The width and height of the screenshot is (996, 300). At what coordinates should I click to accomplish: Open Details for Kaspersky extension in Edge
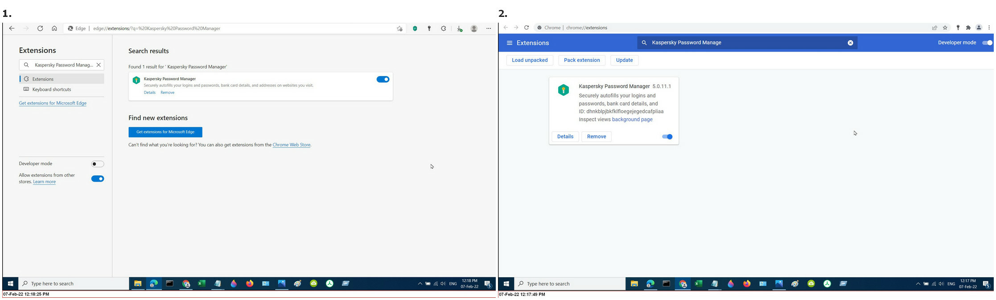(x=150, y=93)
